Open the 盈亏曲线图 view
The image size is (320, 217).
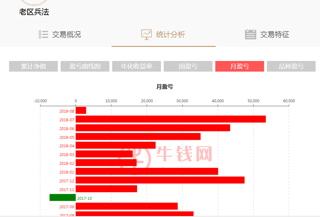[85, 66]
